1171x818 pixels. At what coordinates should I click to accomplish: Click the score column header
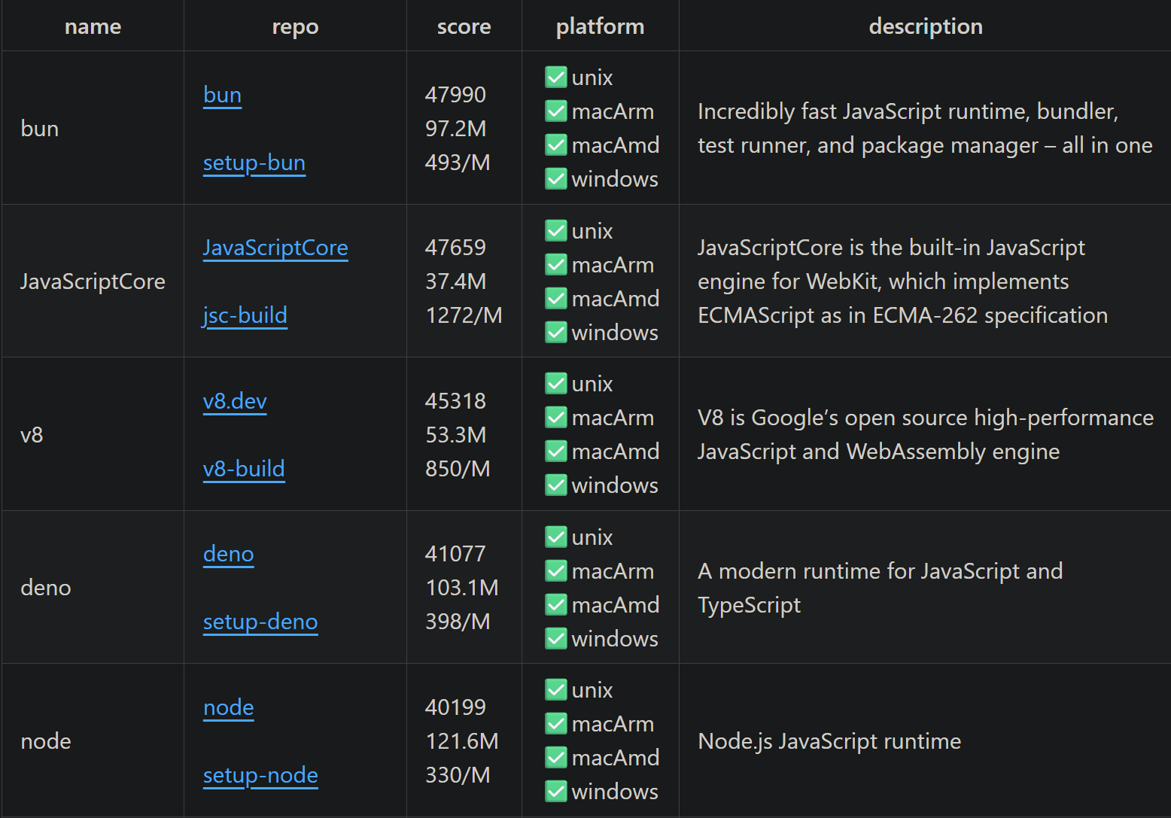coord(464,26)
